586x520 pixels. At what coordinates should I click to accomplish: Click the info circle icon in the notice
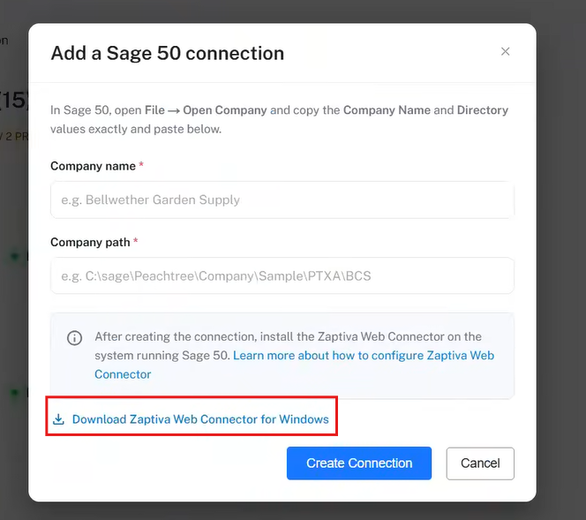pos(74,337)
